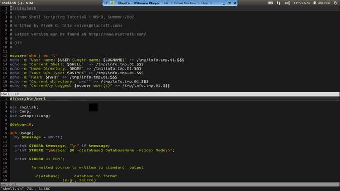The image size is (340, 191).
Task: Close the VMware Player window
Action: [235, 3]
